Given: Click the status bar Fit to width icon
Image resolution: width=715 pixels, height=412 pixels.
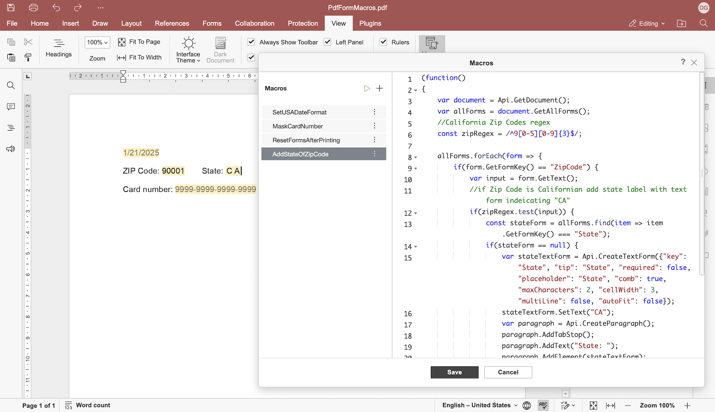Looking at the screenshot, I should pos(611,405).
